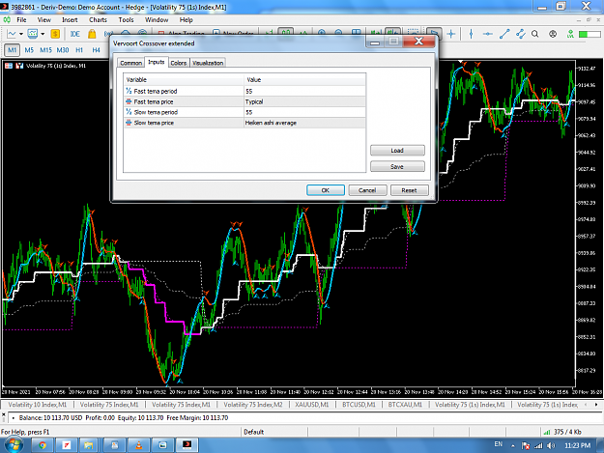This screenshot has width=604, height=453.
Task: Click the Load button
Action: pyautogui.click(x=397, y=151)
